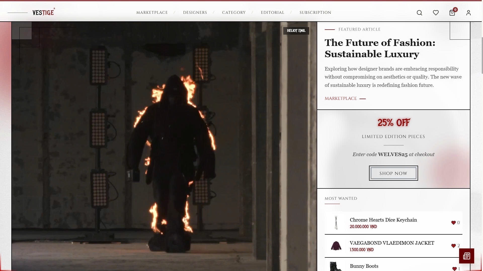
Task: Open the Marketplace menu
Action: [152, 13]
